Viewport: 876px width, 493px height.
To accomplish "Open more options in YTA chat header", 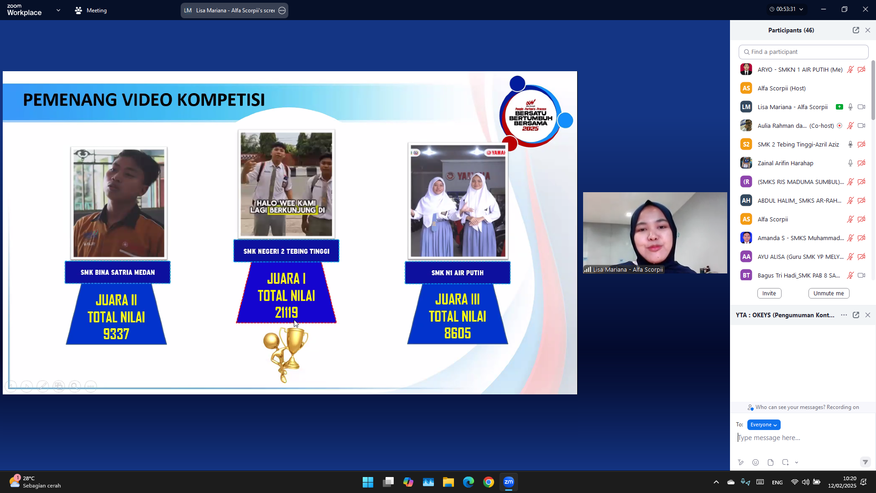I will coord(843,315).
